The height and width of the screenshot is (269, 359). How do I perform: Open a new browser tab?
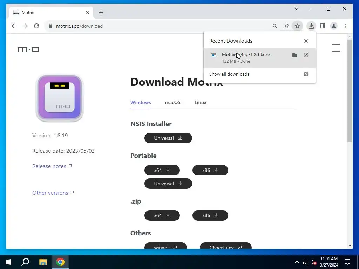tap(101, 13)
